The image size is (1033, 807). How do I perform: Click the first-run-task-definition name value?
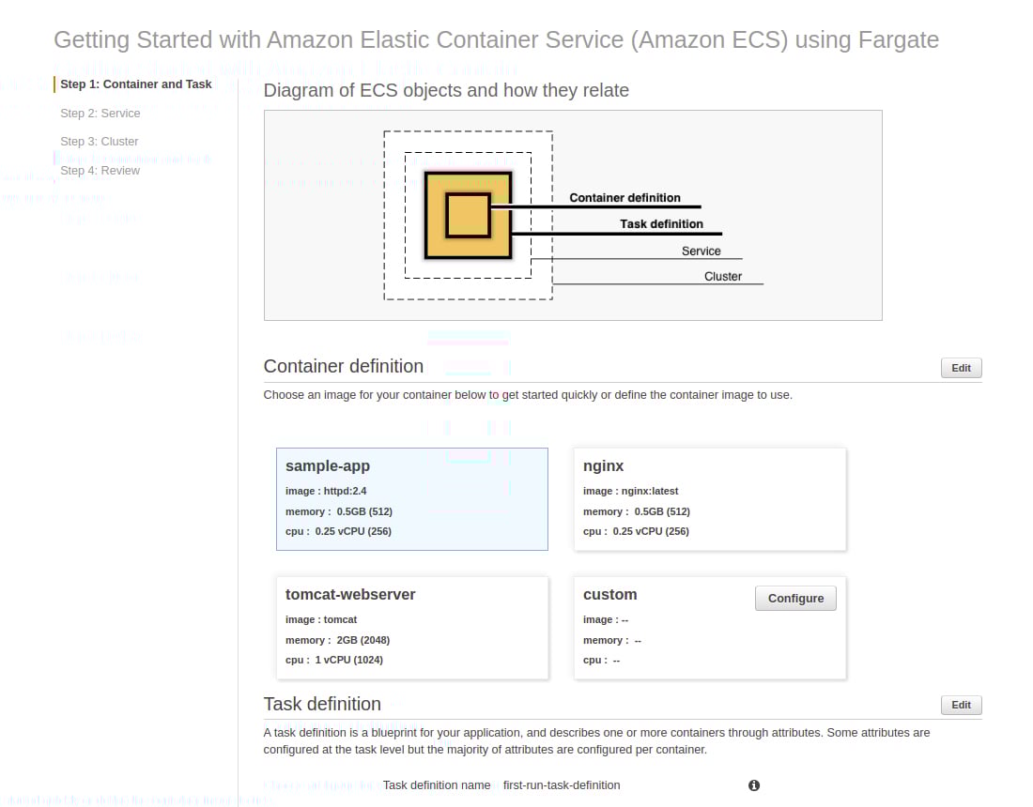[x=562, y=785]
